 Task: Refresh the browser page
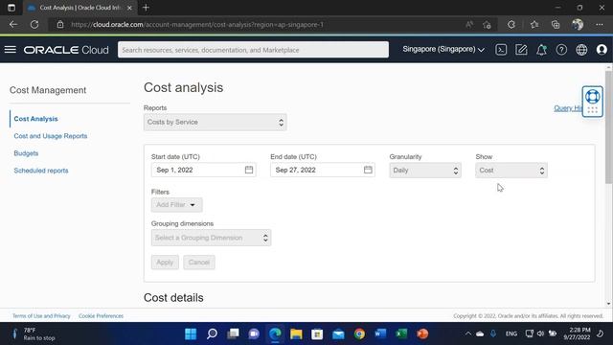(x=34, y=25)
